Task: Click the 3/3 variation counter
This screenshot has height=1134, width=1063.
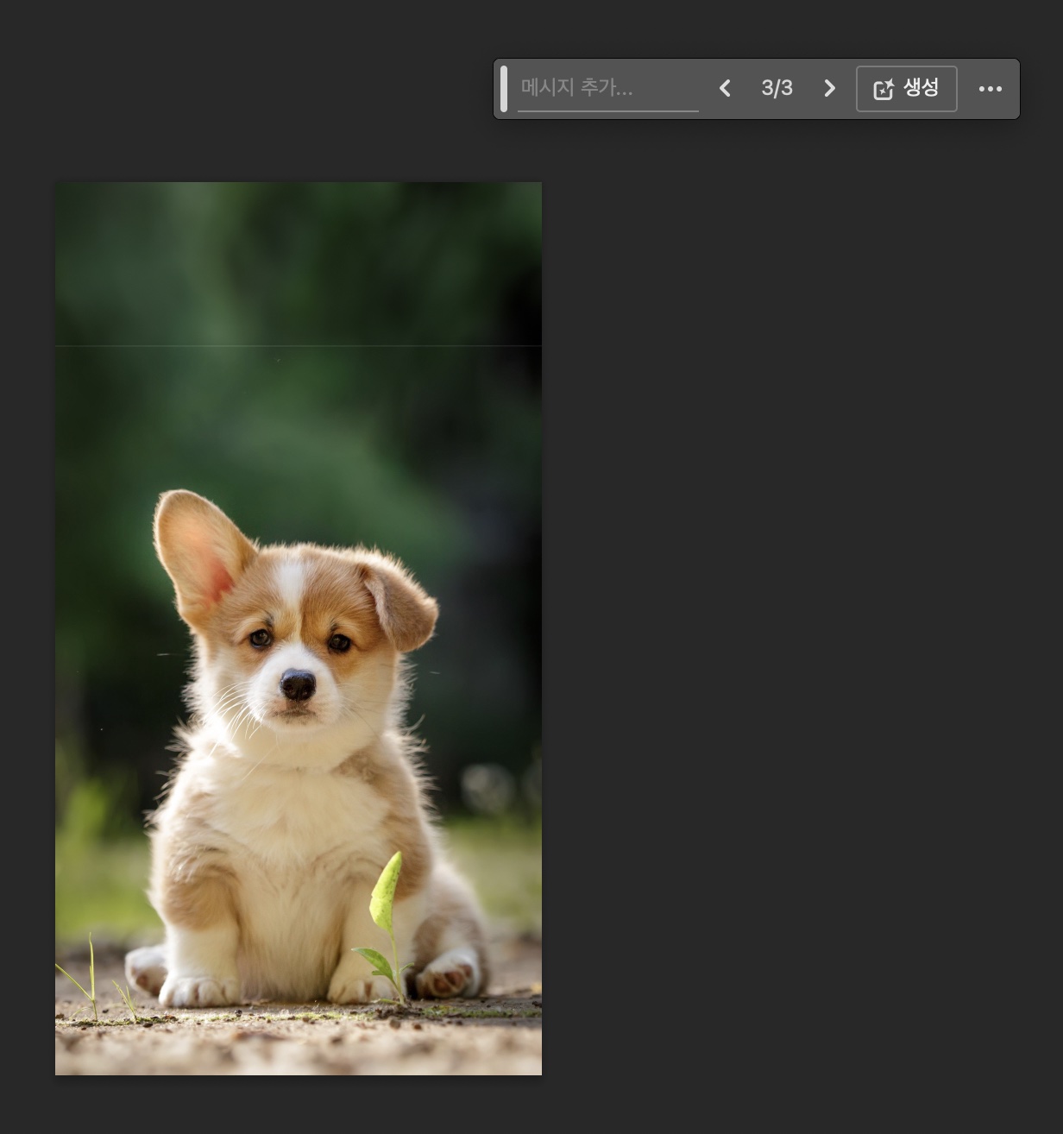Action: click(777, 88)
